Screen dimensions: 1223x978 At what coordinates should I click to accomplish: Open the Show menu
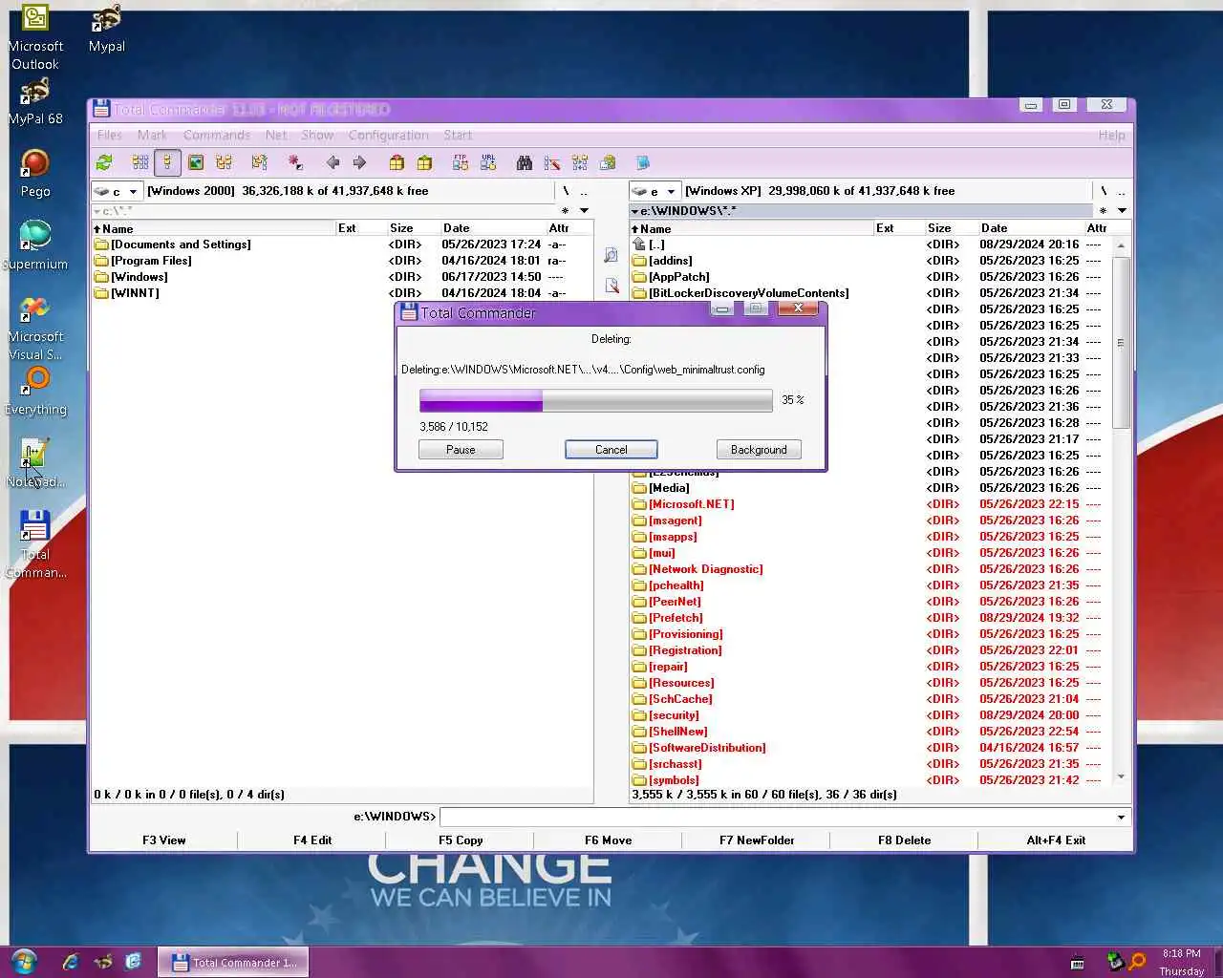pyautogui.click(x=317, y=136)
